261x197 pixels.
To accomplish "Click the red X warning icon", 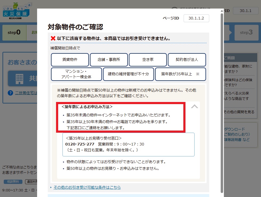I will (x=53, y=38).
